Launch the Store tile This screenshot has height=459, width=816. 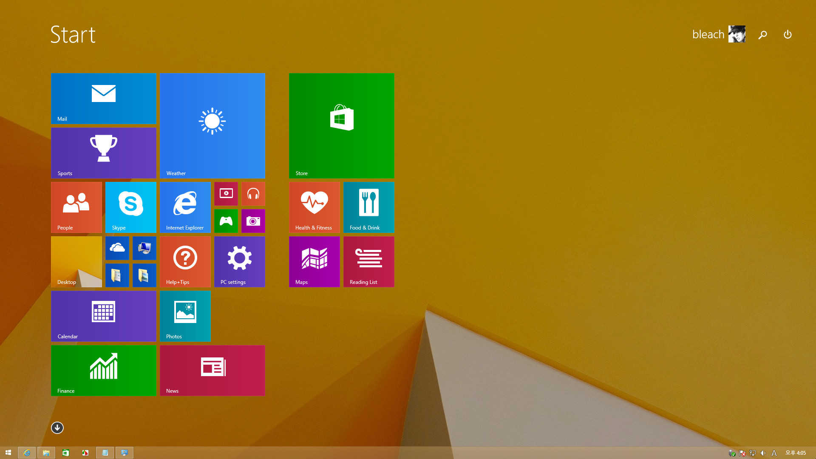pos(342,126)
